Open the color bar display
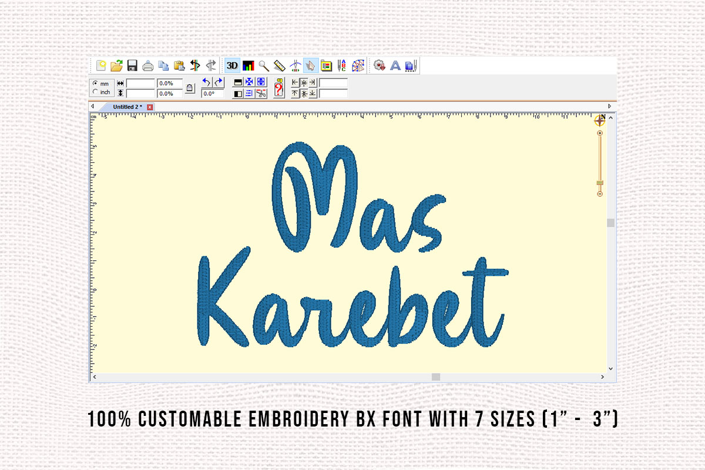The image size is (705, 470). (249, 66)
